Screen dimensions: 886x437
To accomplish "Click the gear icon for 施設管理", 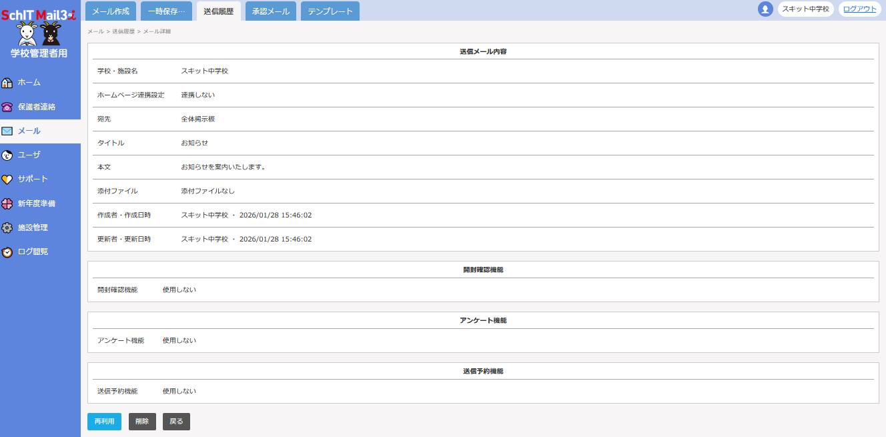I will [x=7, y=228].
